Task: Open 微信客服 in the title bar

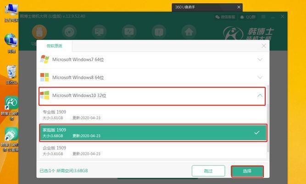Action: pyautogui.click(x=225, y=17)
